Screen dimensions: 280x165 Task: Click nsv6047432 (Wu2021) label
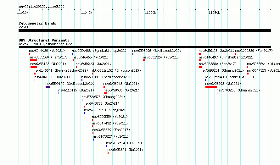pos(110,123)
